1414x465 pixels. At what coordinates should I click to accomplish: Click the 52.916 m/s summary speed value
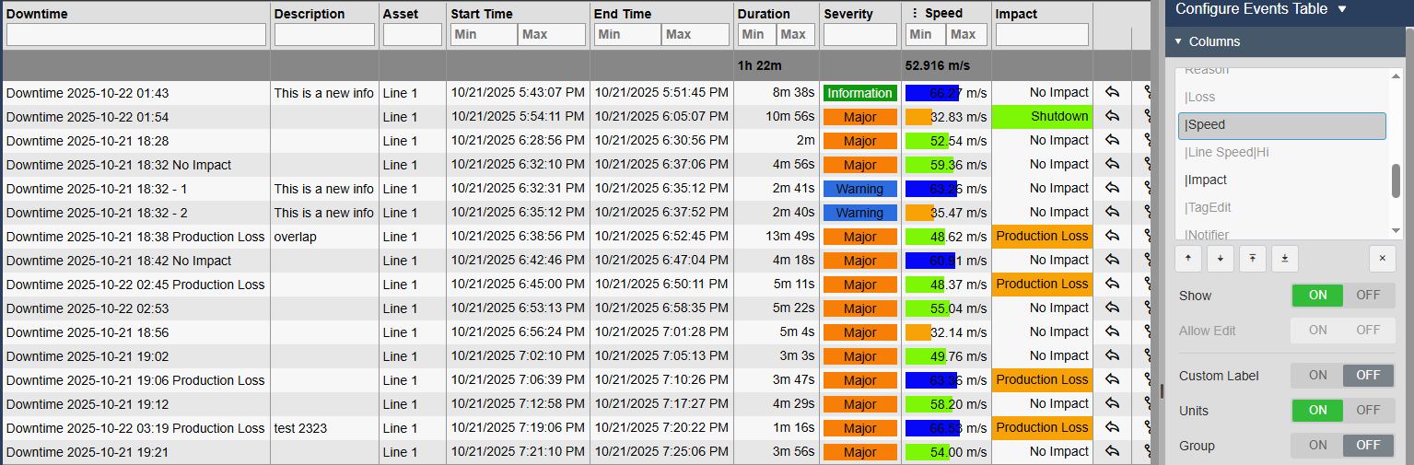tap(937, 65)
